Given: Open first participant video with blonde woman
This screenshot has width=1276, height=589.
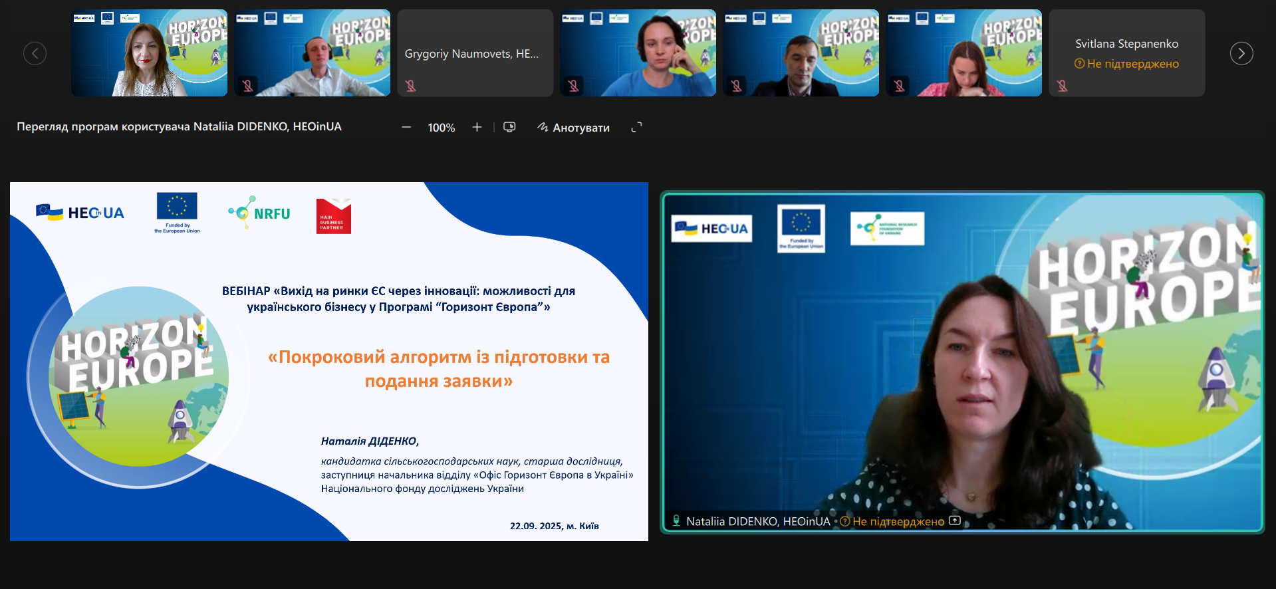Looking at the screenshot, I should pos(149,53).
